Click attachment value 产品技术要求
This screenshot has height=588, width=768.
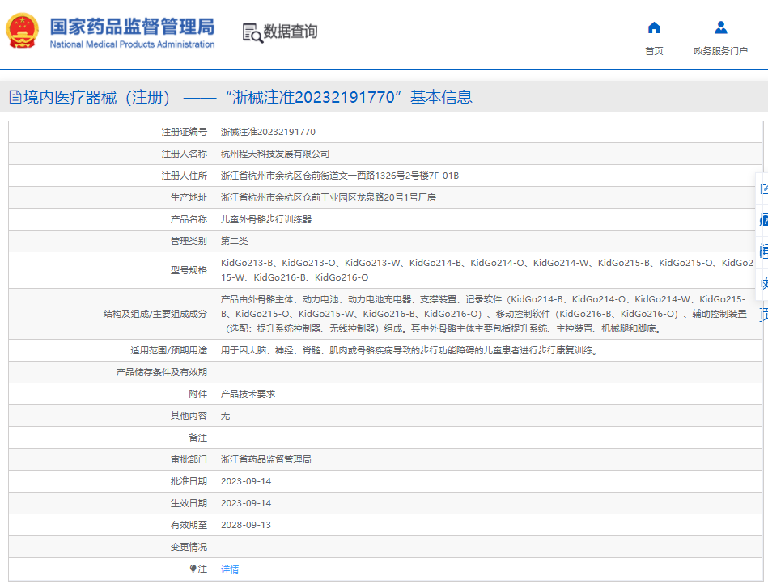[248, 394]
